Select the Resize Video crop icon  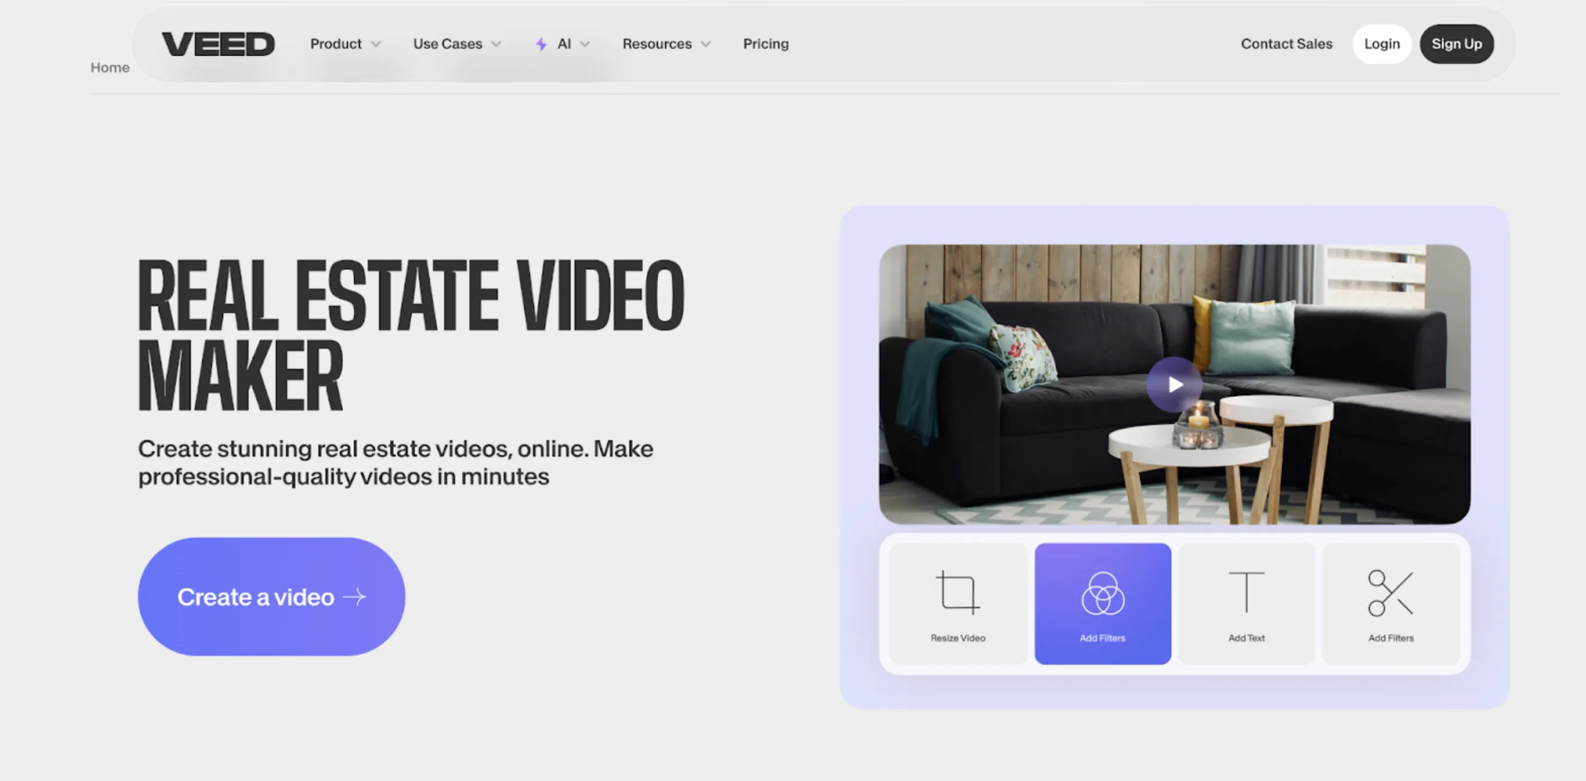coord(957,592)
